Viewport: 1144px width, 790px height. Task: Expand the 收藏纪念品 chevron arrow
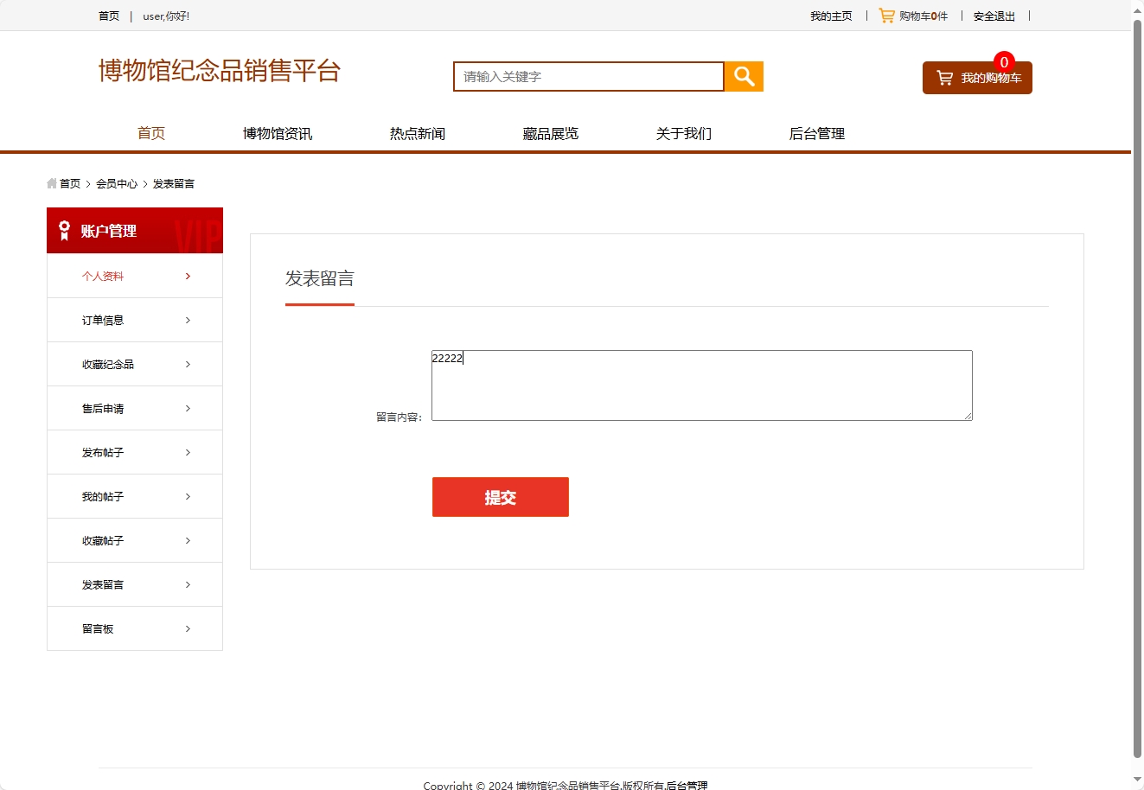coord(188,364)
